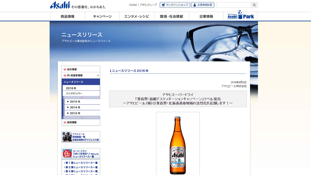The height and width of the screenshot is (175, 311).
Task: Select 2015年 back number
Action: tap(82, 102)
